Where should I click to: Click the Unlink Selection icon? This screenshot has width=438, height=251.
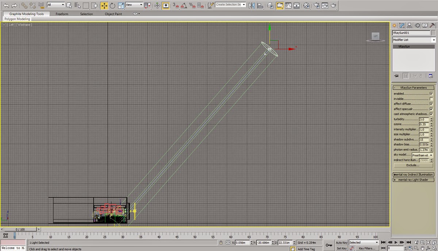point(32,5)
